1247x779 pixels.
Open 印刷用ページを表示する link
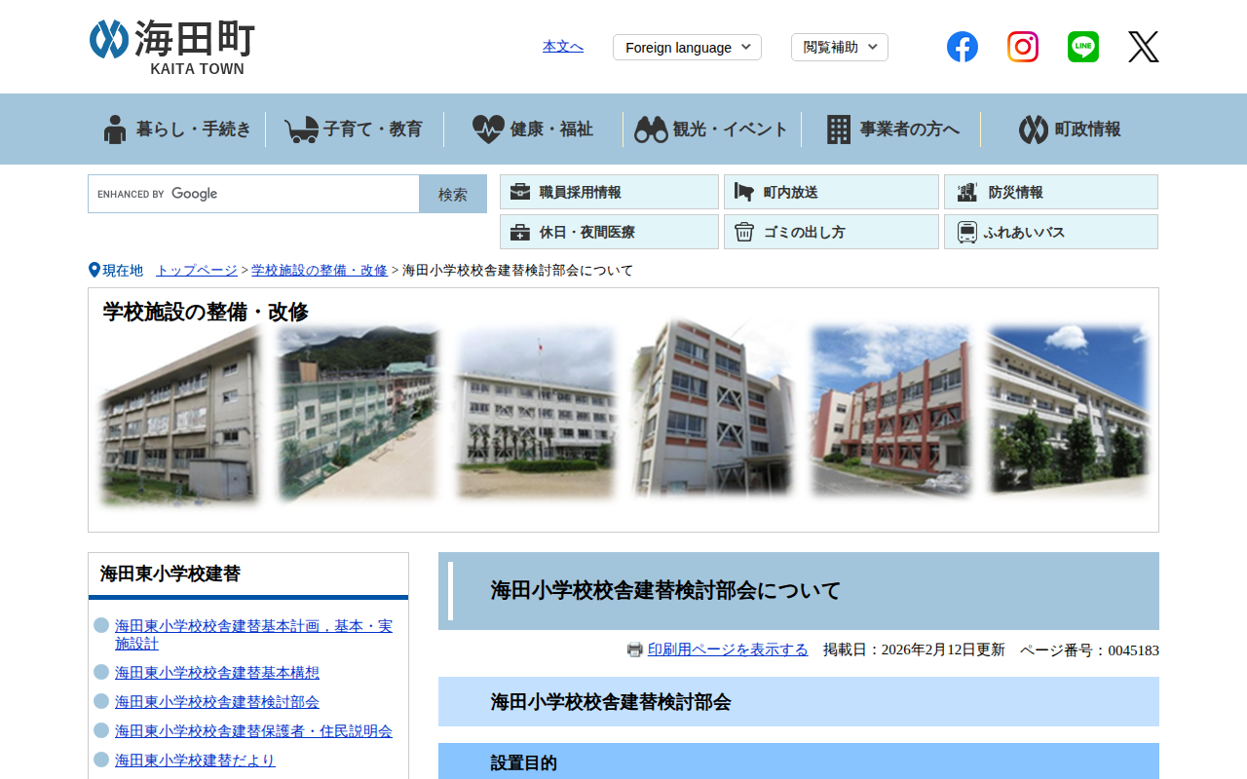point(728,649)
